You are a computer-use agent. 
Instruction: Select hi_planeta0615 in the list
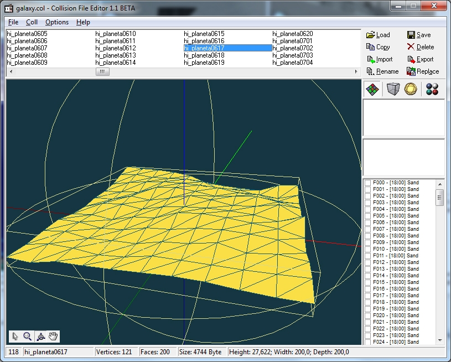point(204,34)
